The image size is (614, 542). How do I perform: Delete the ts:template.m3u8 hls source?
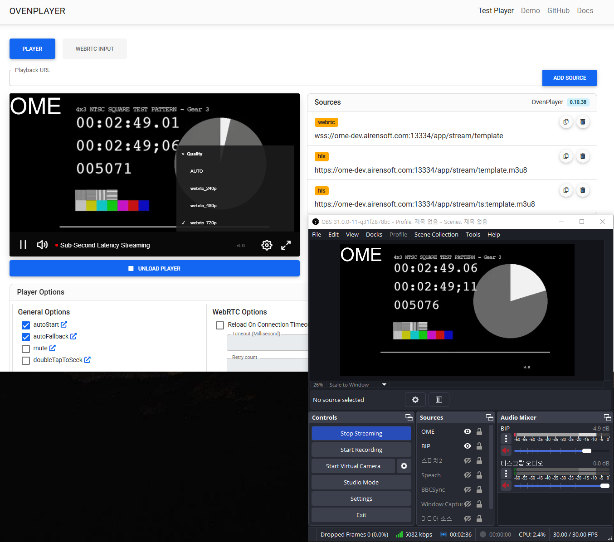pos(583,190)
